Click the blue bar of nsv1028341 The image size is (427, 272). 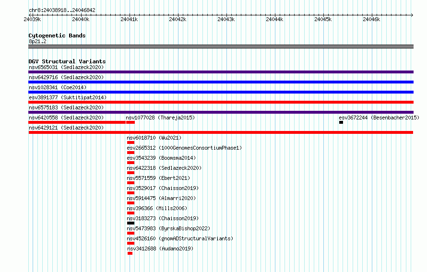pyautogui.click(x=221, y=92)
